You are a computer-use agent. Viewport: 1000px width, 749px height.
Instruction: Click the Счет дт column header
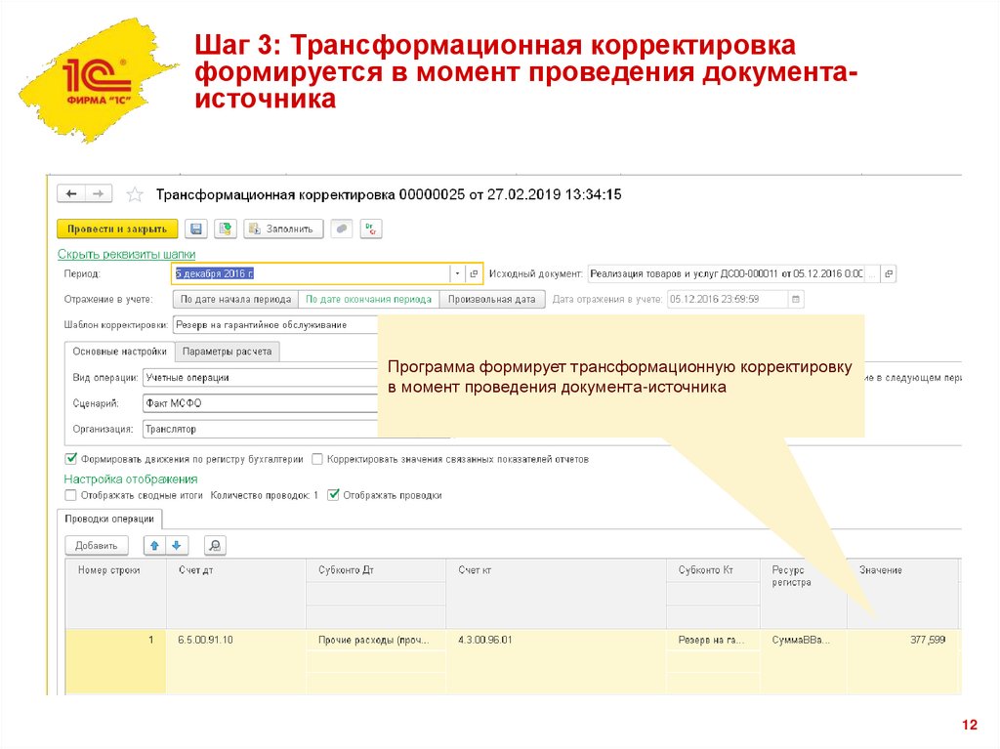click(x=236, y=594)
